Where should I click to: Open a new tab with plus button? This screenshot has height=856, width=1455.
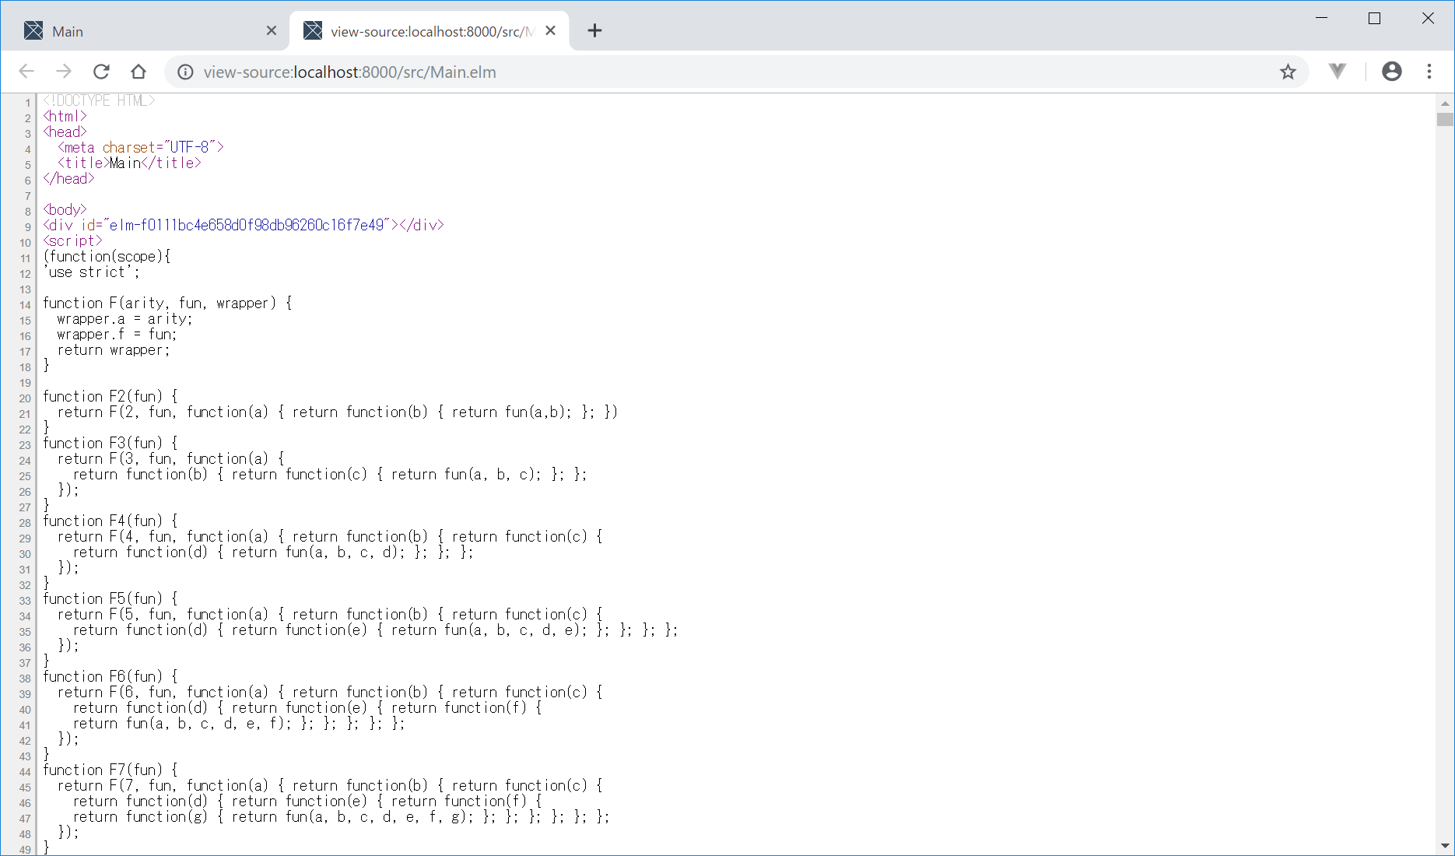pos(594,31)
